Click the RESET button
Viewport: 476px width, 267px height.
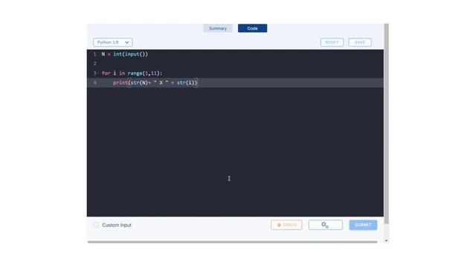click(x=332, y=42)
